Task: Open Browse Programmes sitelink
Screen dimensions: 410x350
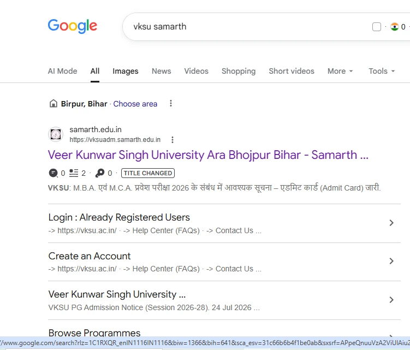Action: [94, 333]
